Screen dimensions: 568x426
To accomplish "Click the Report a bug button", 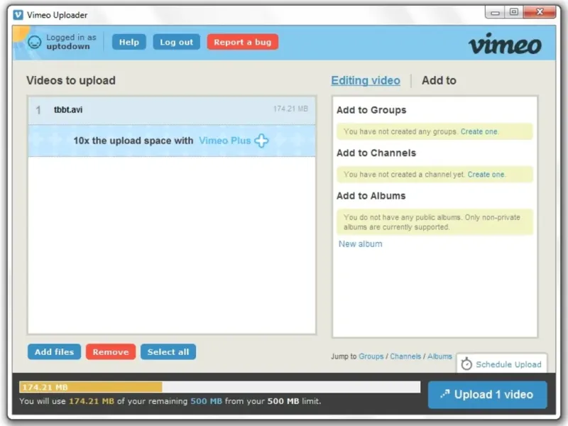I will tap(242, 42).
